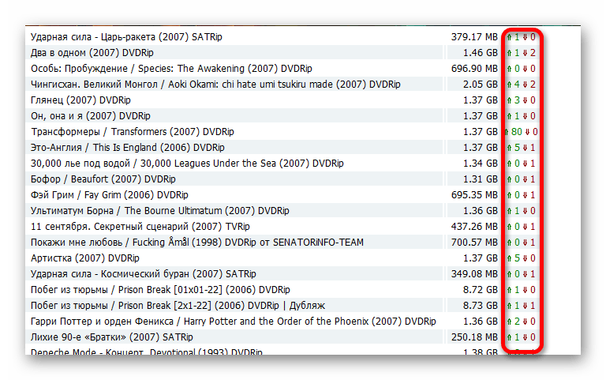Image resolution: width=606 pixels, height=380 pixels.
Task: Select the seeders count 80 in Transformers row
Action: (517, 132)
